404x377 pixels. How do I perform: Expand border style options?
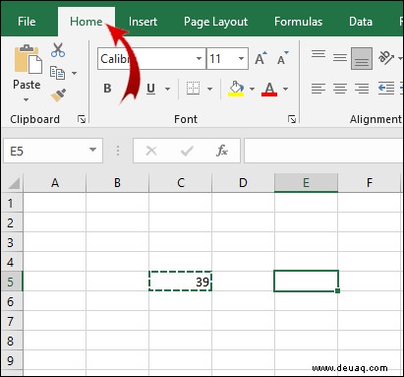(x=209, y=89)
